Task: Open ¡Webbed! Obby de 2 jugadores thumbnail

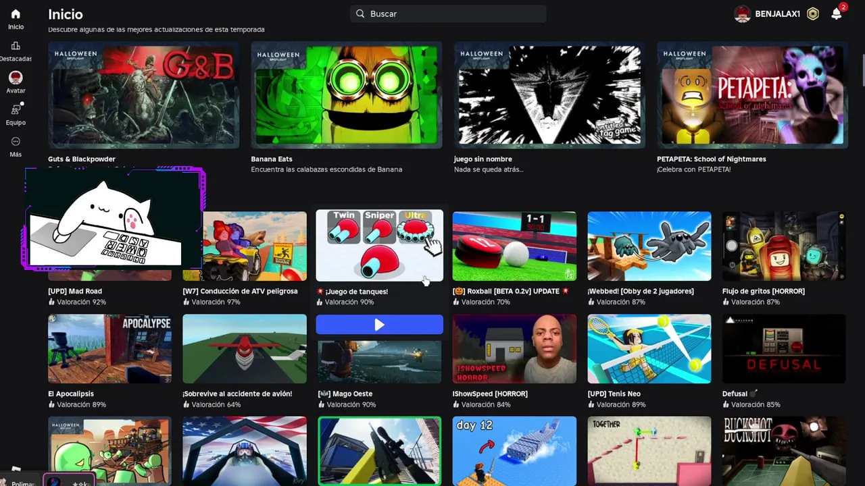Action: pos(649,246)
